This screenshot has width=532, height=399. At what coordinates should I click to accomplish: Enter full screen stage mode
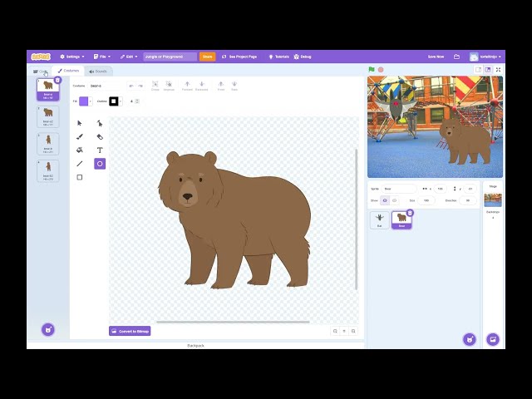(498, 70)
